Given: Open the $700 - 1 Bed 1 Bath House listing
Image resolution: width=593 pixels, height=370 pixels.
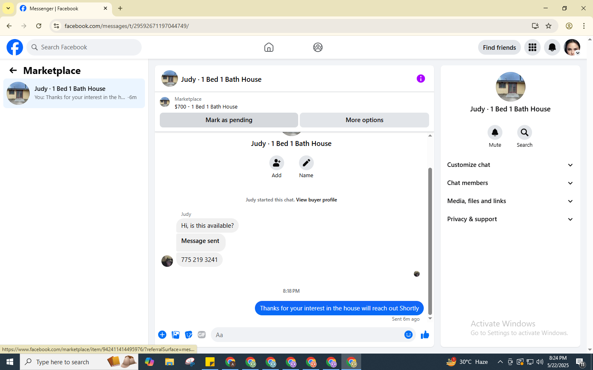Looking at the screenshot, I should pyautogui.click(x=206, y=106).
